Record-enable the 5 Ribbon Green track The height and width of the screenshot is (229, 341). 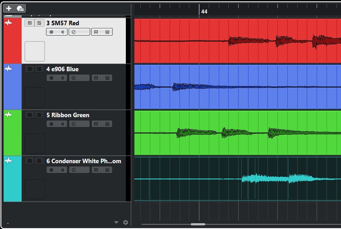(x=51, y=124)
